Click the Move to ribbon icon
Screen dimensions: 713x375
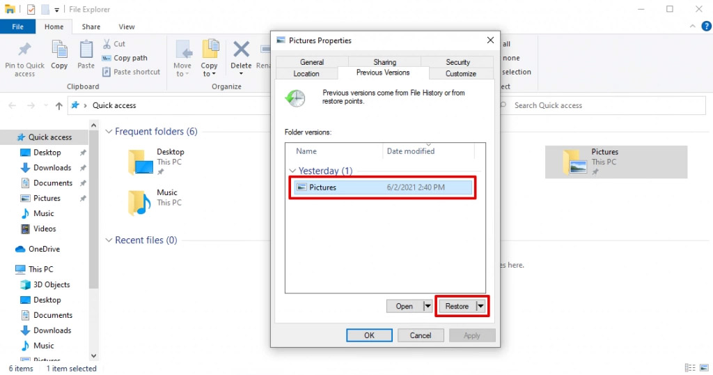click(x=183, y=49)
